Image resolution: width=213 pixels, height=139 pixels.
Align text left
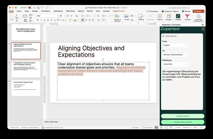coord(82,20)
